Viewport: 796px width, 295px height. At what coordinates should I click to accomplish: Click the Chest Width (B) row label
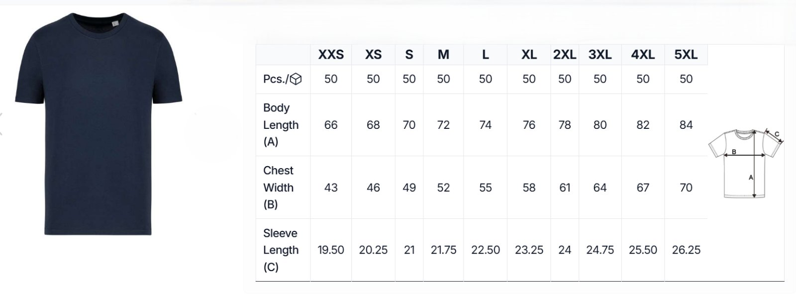click(278, 188)
